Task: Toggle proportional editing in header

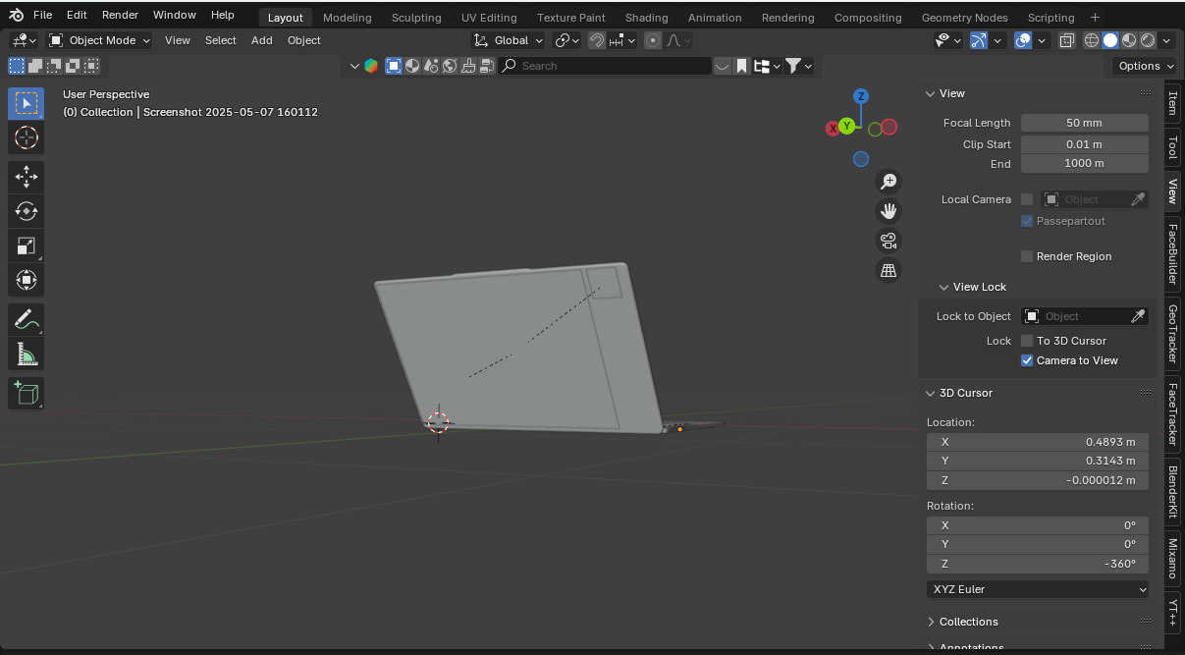Action: pyautogui.click(x=653, y=40)
